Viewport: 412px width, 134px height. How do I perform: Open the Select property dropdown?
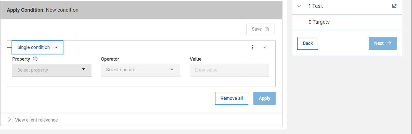(52, 70)
